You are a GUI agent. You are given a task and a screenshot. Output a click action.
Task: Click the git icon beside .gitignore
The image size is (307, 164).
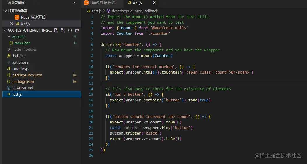click(x=9, y=62)
